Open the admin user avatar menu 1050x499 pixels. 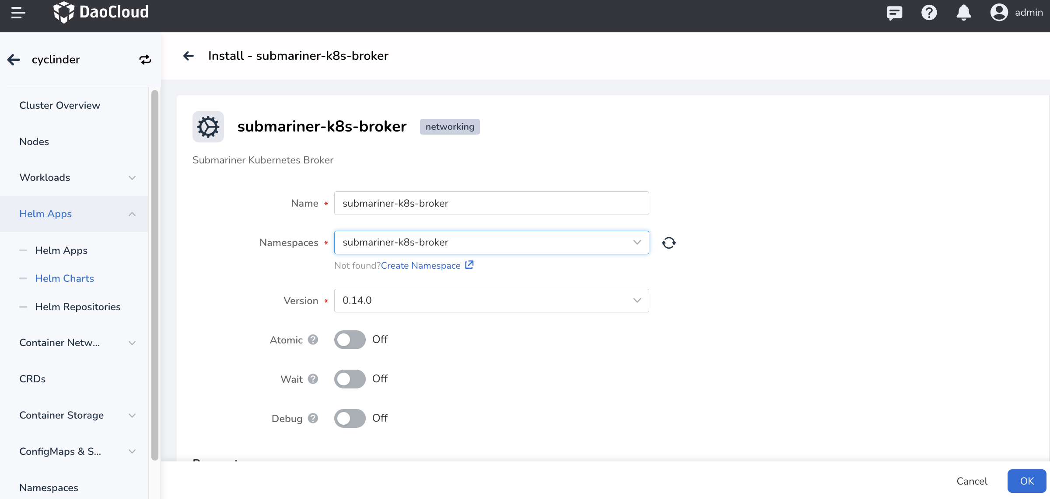click(999, 12)
